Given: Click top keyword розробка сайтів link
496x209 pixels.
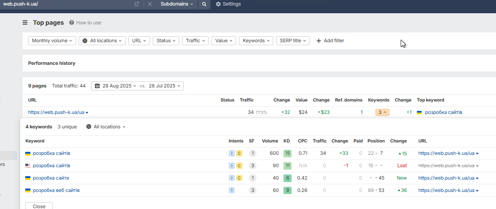Looking at the screenshot, I should (444, 112).
